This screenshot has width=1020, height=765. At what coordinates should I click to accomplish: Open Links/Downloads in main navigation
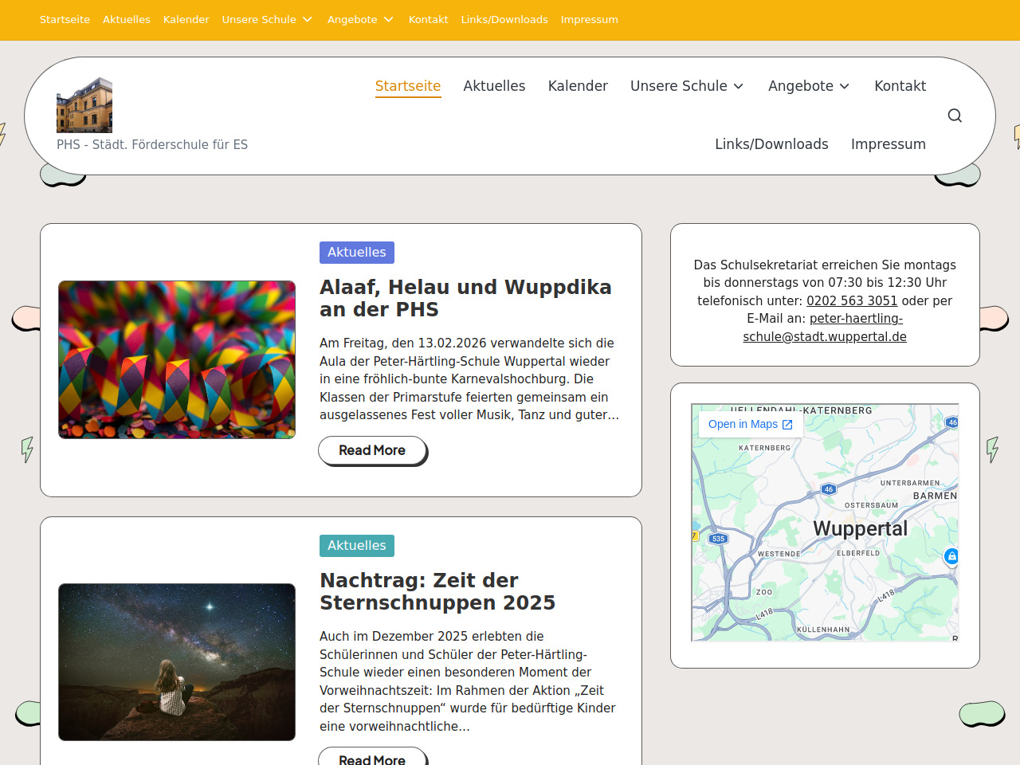[x=771, y=144]
